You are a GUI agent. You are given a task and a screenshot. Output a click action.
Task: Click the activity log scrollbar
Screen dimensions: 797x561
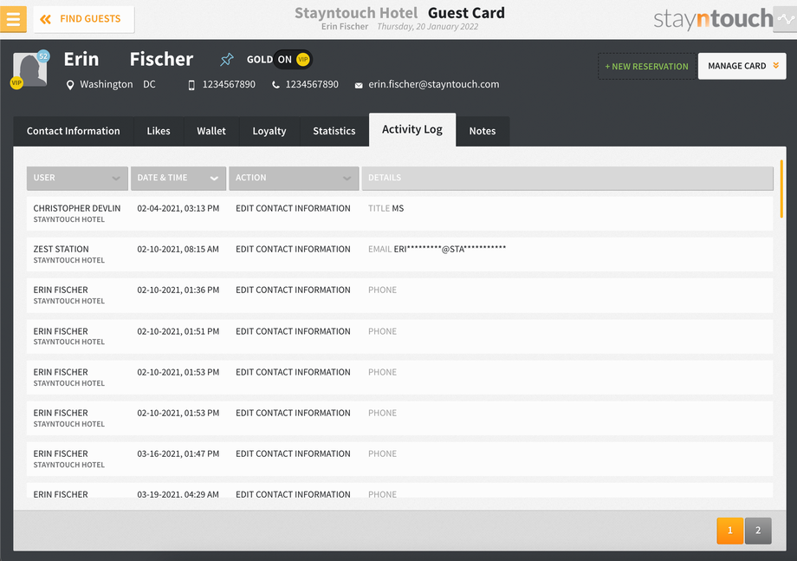pos(781,189)
